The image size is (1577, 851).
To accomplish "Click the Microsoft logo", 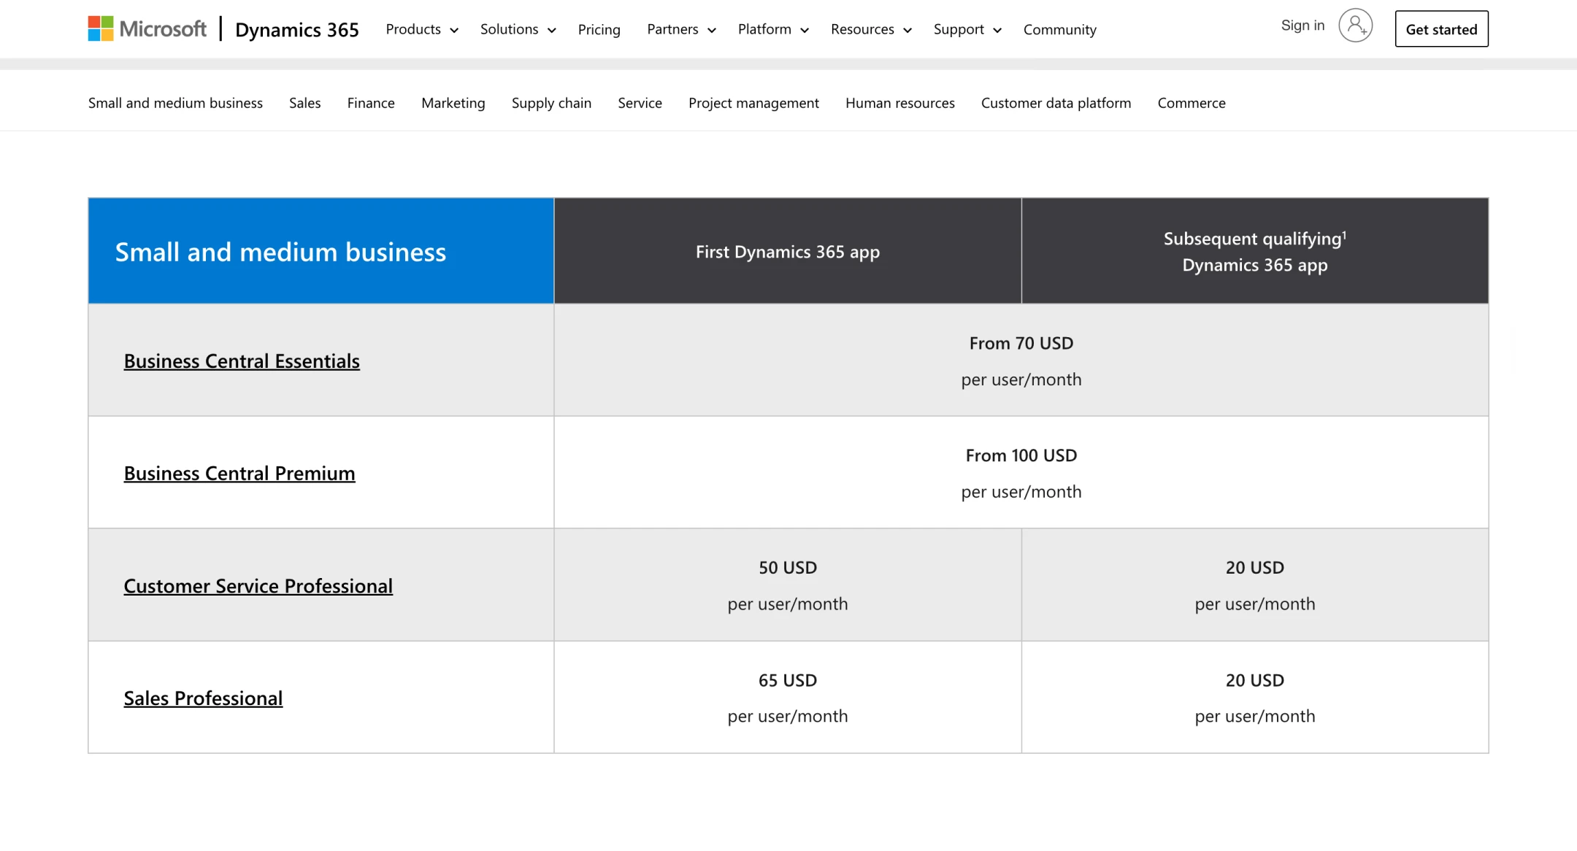I will [x=147, y=29].
